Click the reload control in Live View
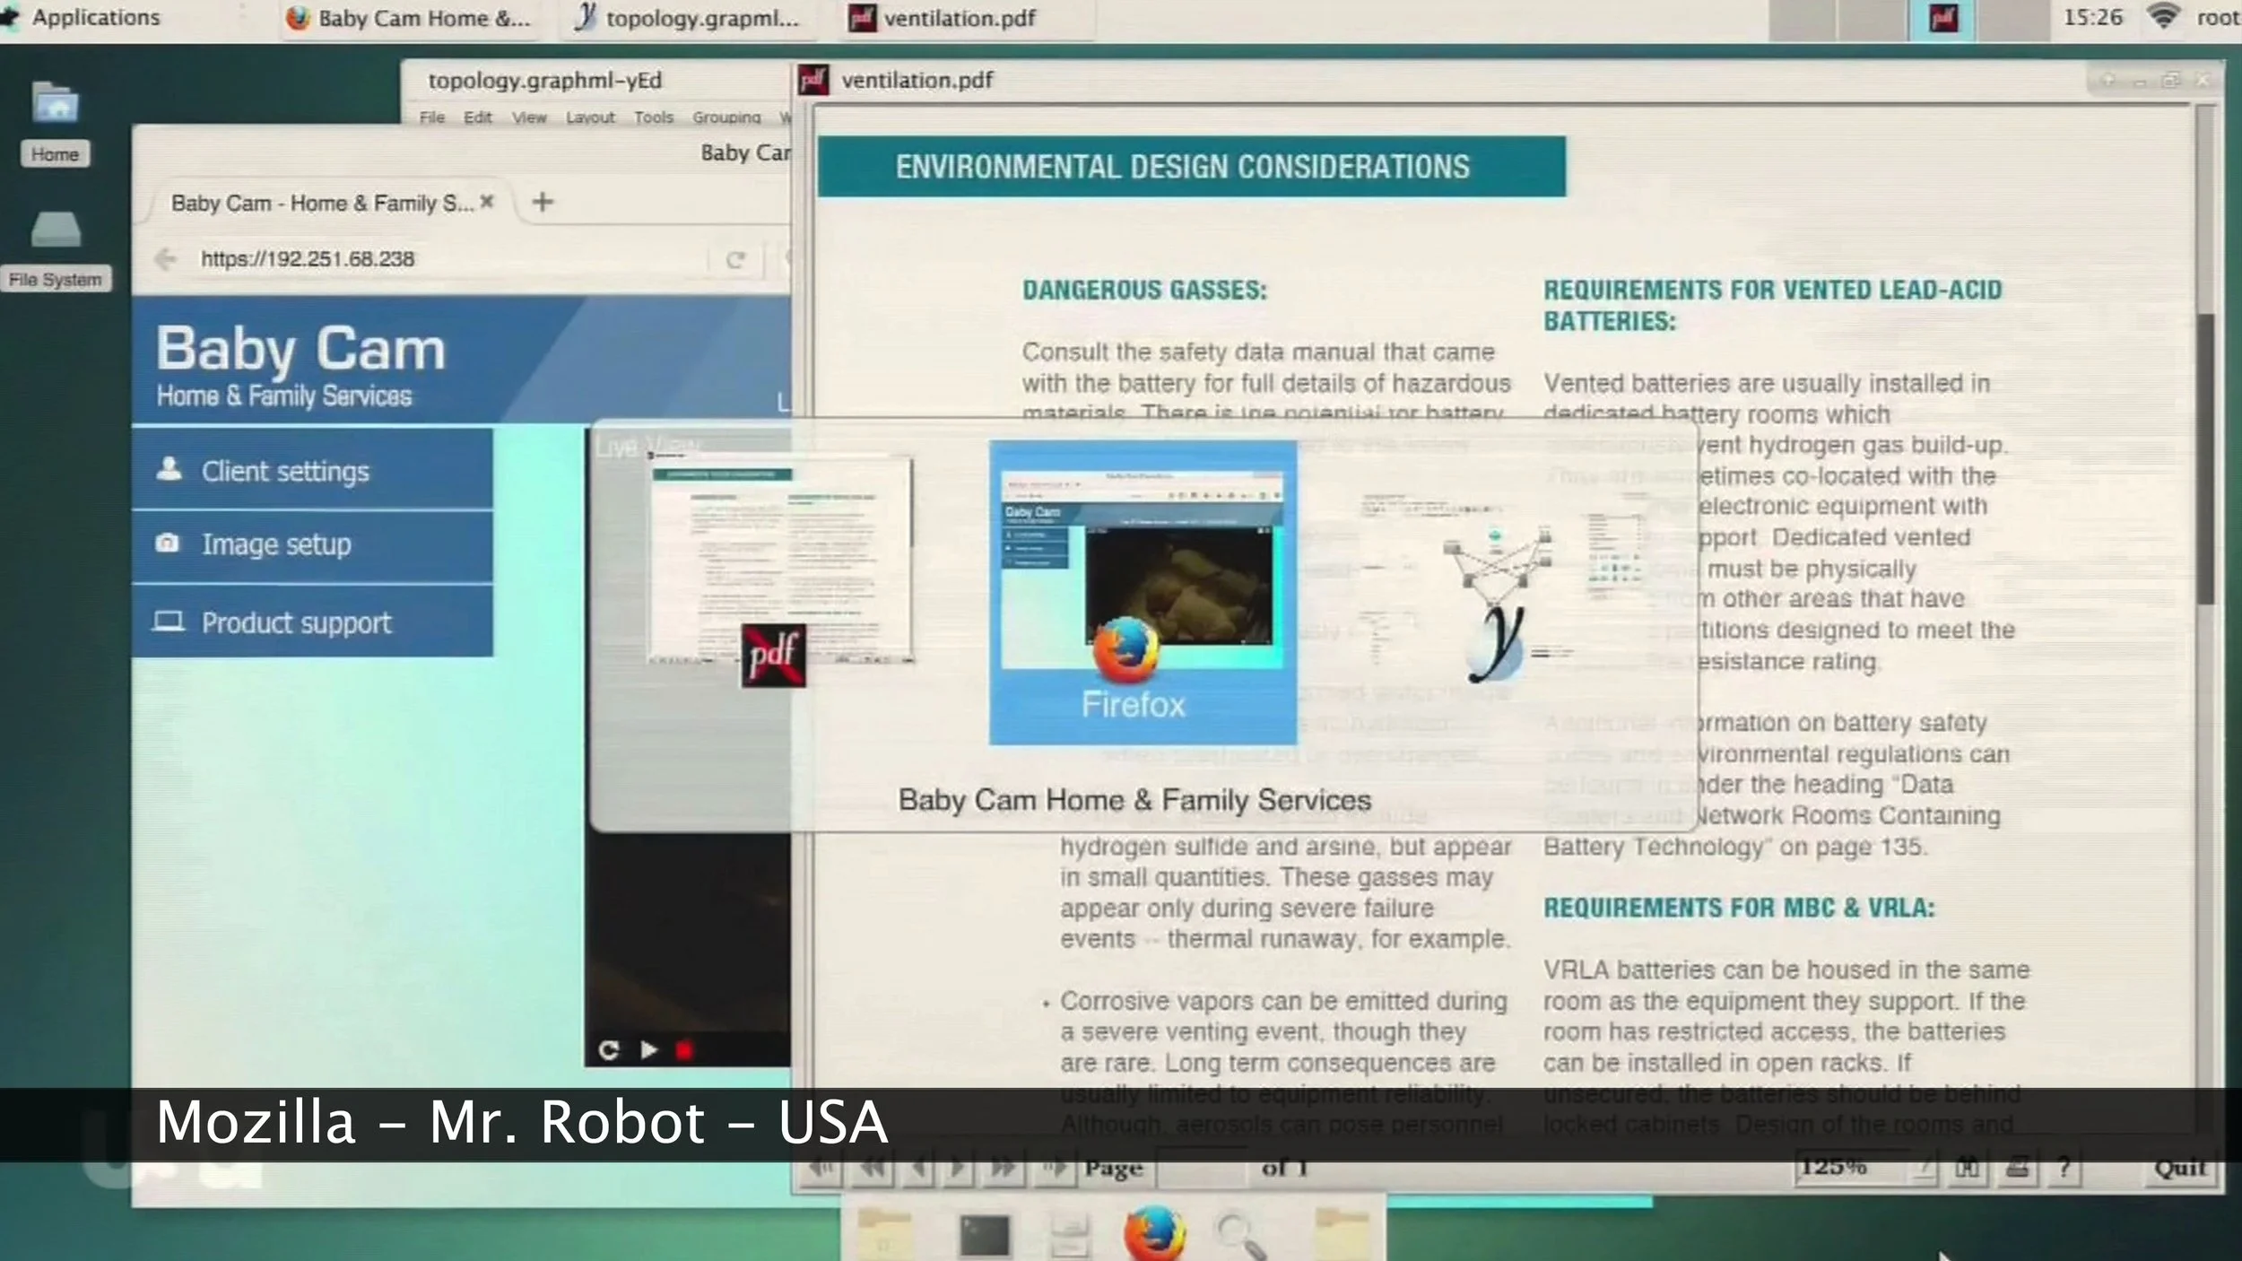The width and height of the screenshot is (2242, 1261). point(610,1051)
